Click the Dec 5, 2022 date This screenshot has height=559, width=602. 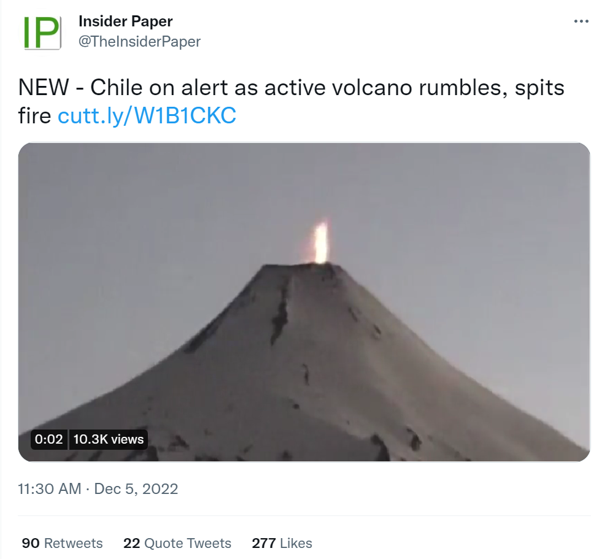click(136, 488)
